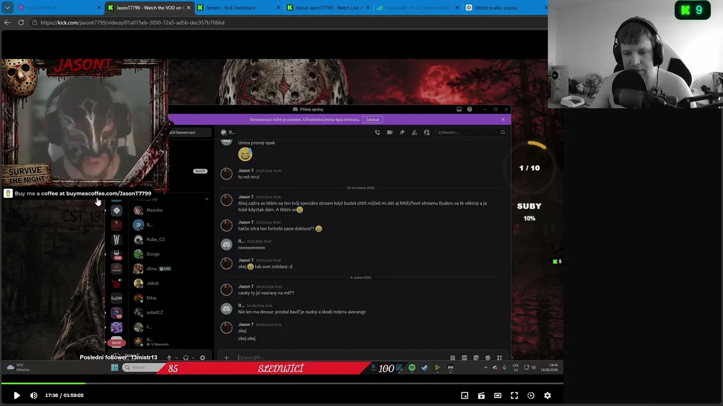Open the gift icon in message bar
723x406 pixels.
click(452, 358)
